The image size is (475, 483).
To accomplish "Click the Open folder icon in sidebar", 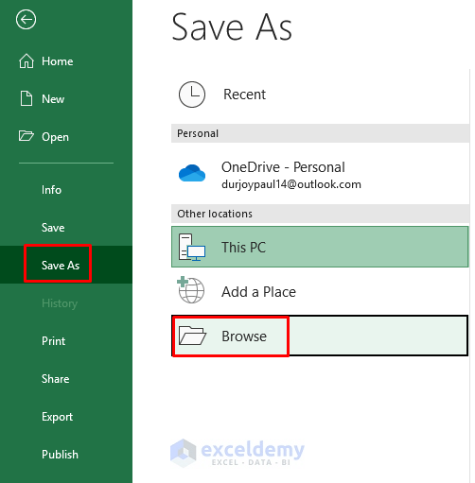I will (x=26, y=136).
